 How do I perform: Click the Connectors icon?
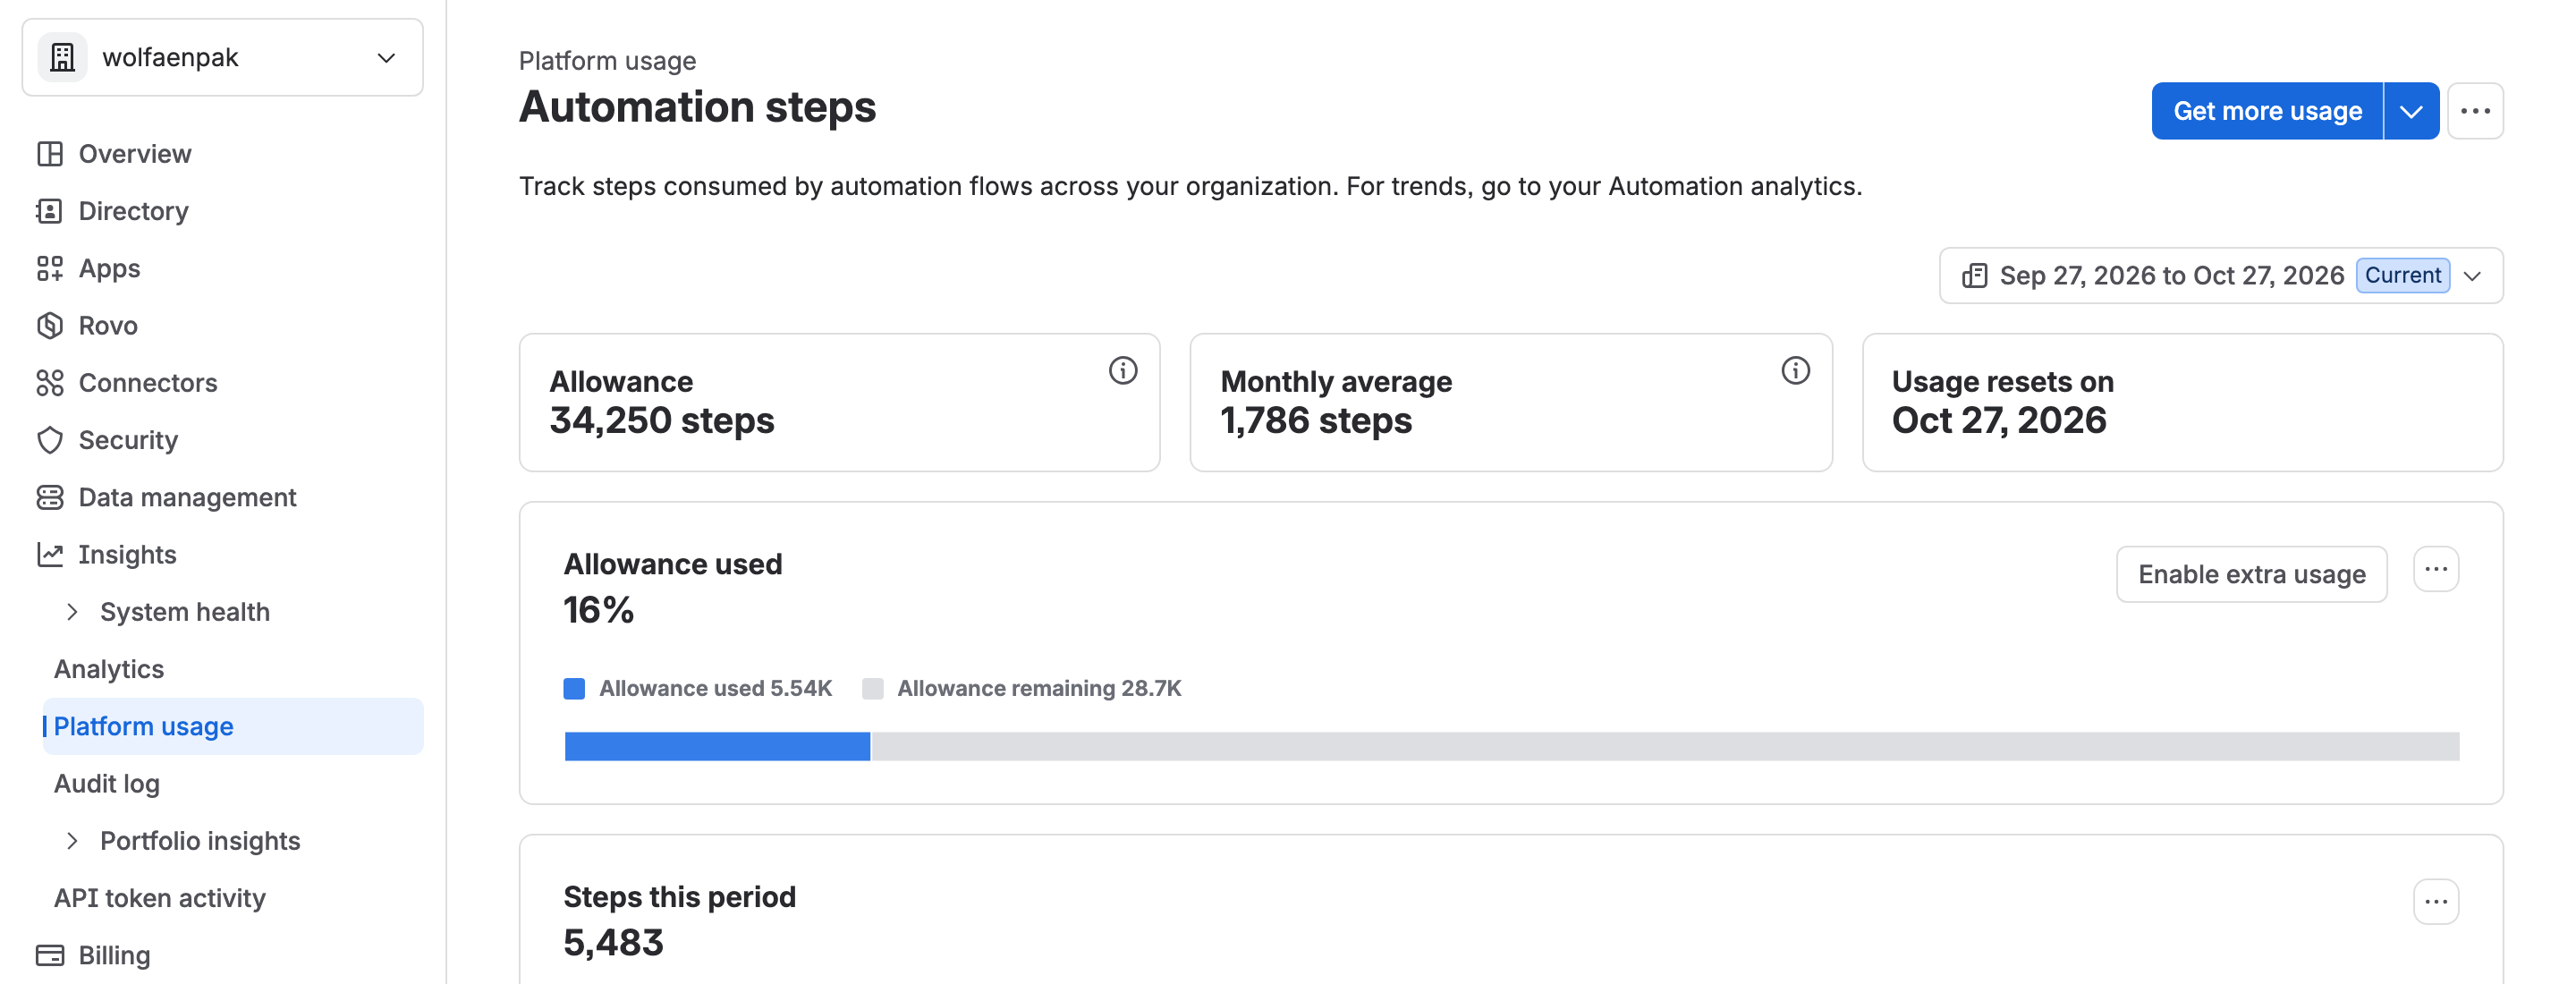(49, 383)
